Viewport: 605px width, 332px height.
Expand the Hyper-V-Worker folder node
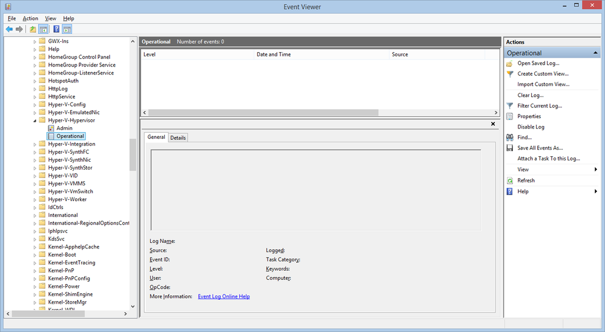[x=35, y=199]
